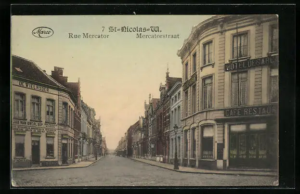This screenshot has height=194, width=300.
Task: Click the Rue Mercator caption
Action: point(88,36)
